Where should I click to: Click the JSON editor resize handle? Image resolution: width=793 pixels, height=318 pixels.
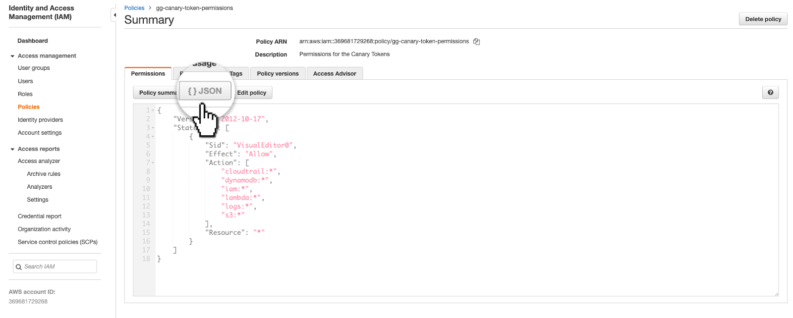776,294
